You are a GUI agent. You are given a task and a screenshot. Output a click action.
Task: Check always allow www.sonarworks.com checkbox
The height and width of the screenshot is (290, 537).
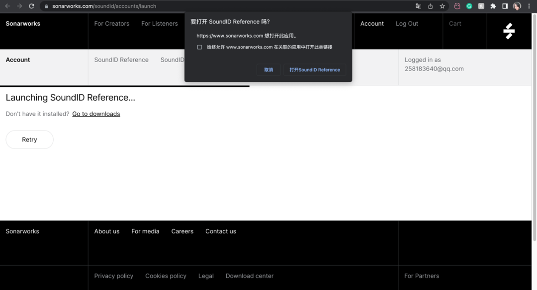199,47
